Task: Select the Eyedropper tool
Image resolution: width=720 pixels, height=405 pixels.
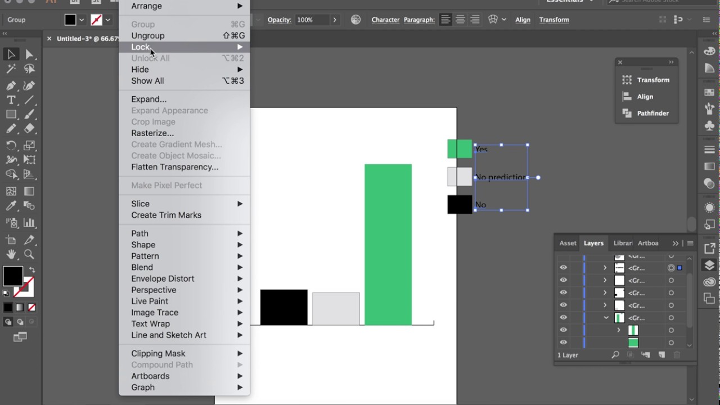Action: pos(11,206)
